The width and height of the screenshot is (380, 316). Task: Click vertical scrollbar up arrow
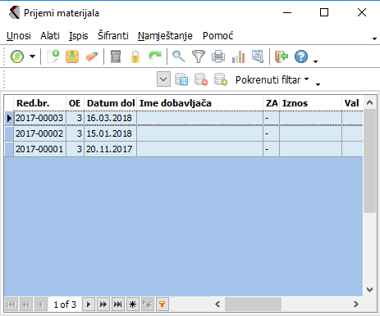click(370, 102)
